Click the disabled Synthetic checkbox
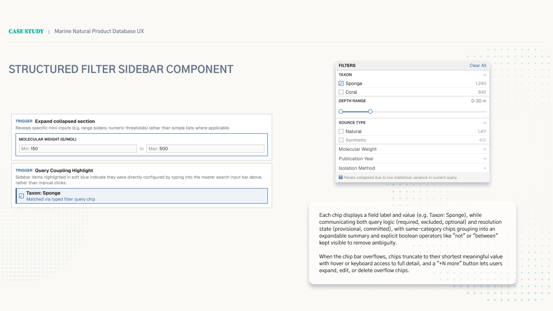The width and height of the screenshot is (553, 311). click(x=341, y=140)
